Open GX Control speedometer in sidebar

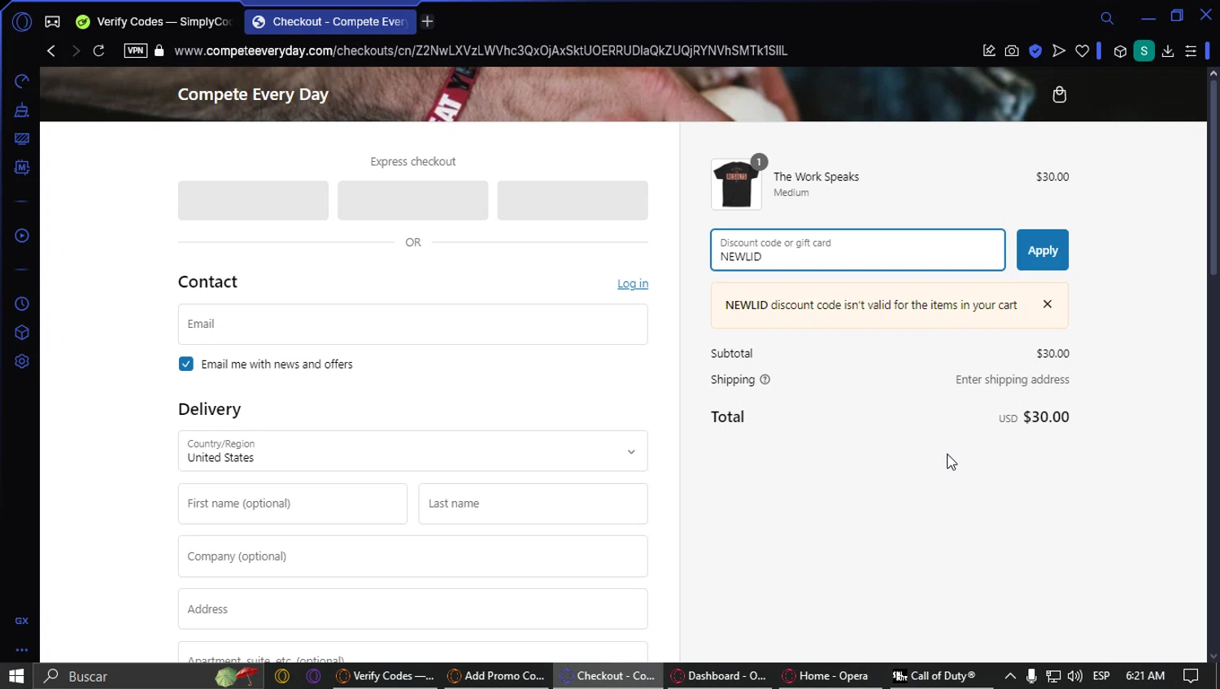pos(22,81)
